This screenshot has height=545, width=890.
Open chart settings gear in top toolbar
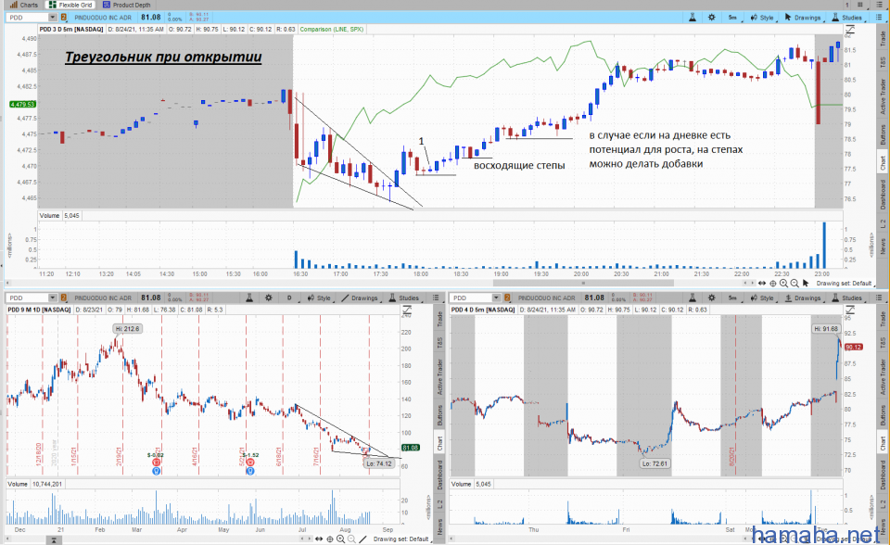click(x=711, y=17)
